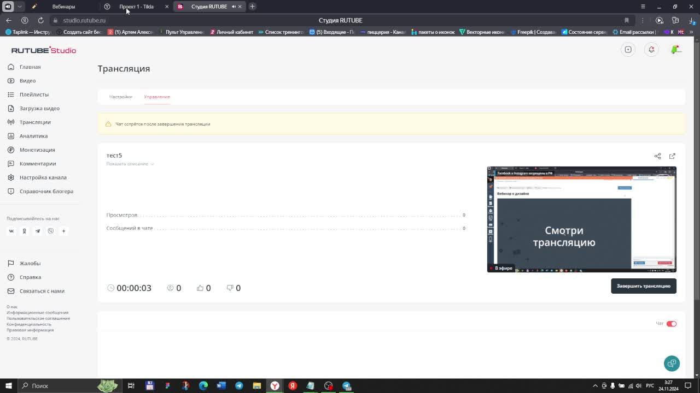Viewport: 700px width, 393px height.
Task: Open Telegram from taskbar
Action: coord(239,386)
